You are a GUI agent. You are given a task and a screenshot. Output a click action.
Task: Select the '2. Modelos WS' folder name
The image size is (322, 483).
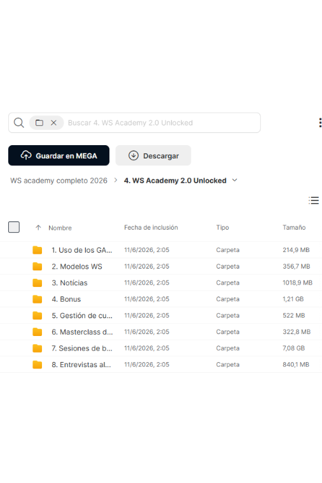coord(77,267)
